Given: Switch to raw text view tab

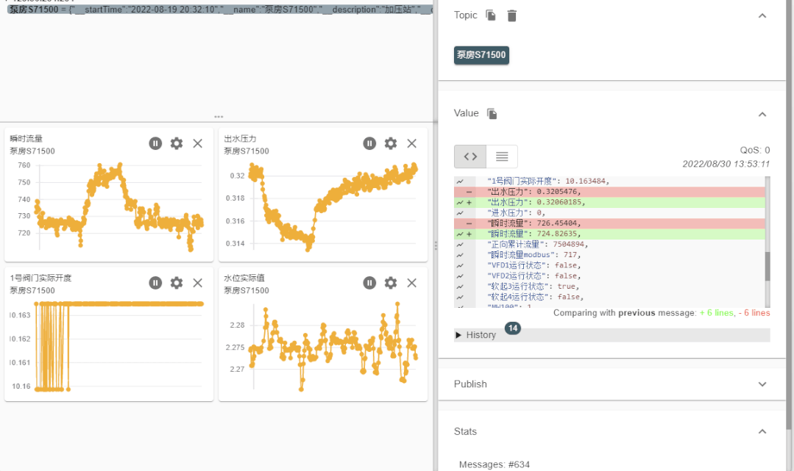Looking at the screenshot, I should [x=502, y=157].
